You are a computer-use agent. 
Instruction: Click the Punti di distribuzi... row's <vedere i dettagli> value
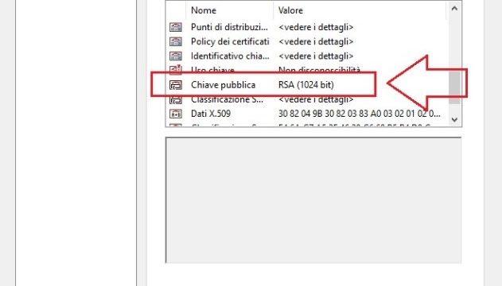[x=316, y=27]
